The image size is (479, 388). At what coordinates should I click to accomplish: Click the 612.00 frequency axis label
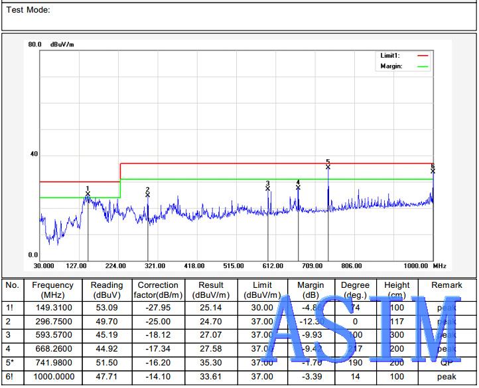tap(273, 266)
